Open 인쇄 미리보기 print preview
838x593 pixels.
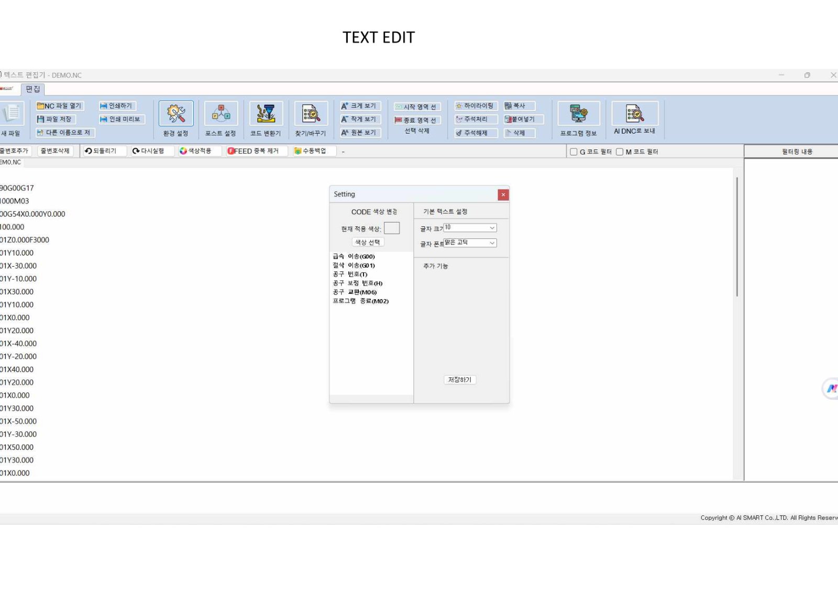pos(122,119)
